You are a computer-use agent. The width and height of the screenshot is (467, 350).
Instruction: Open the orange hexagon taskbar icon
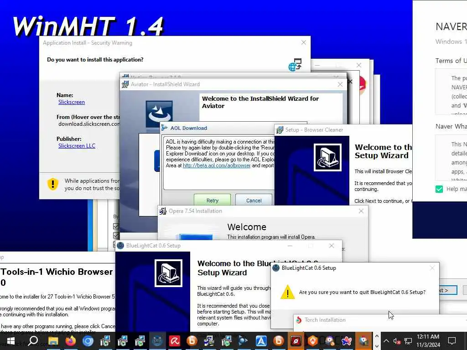(313, 341)
